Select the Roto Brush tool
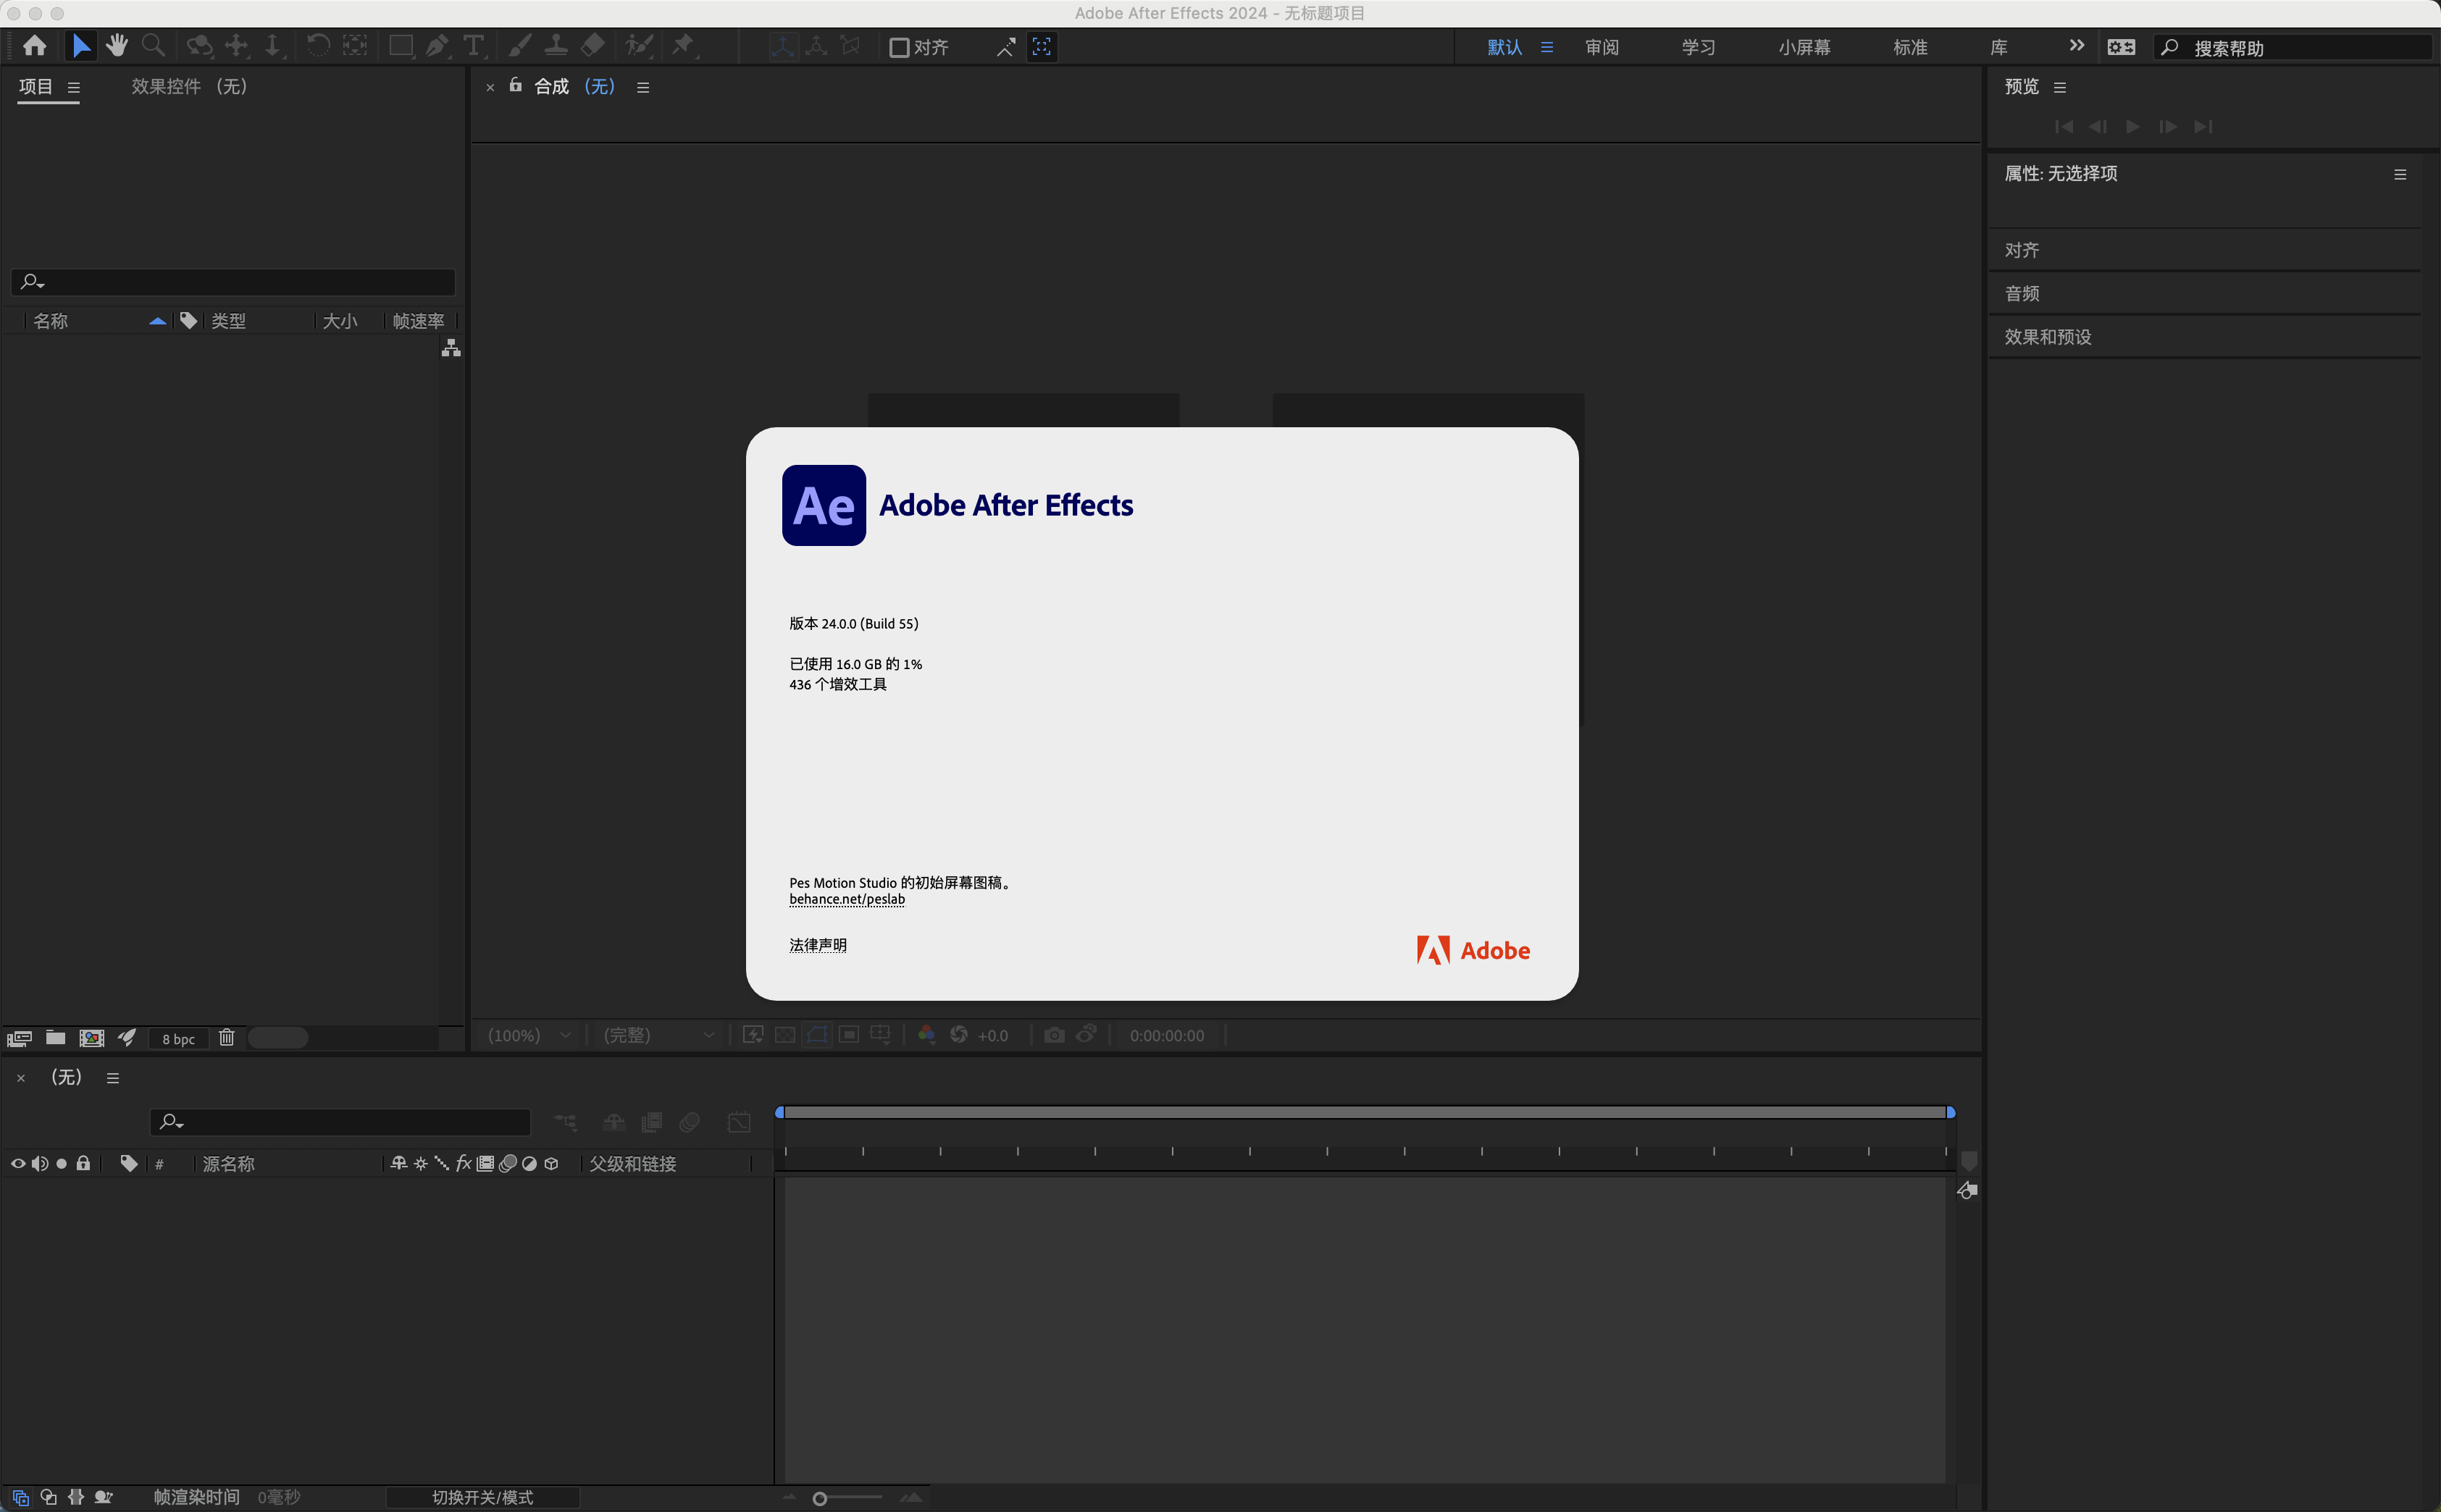 point(639,46)
